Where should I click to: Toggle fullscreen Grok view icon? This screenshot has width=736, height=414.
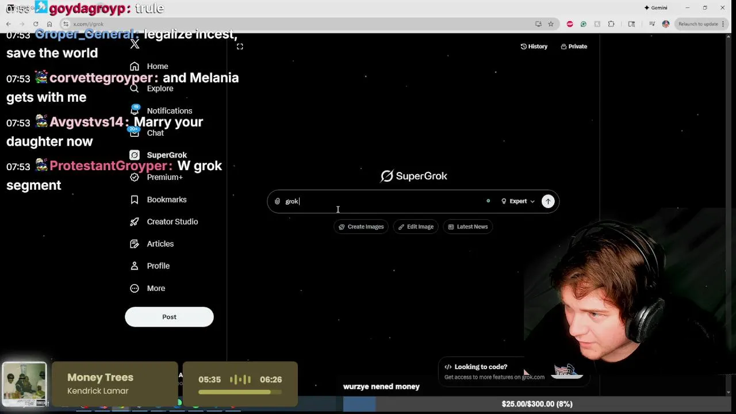click(240, 47)
